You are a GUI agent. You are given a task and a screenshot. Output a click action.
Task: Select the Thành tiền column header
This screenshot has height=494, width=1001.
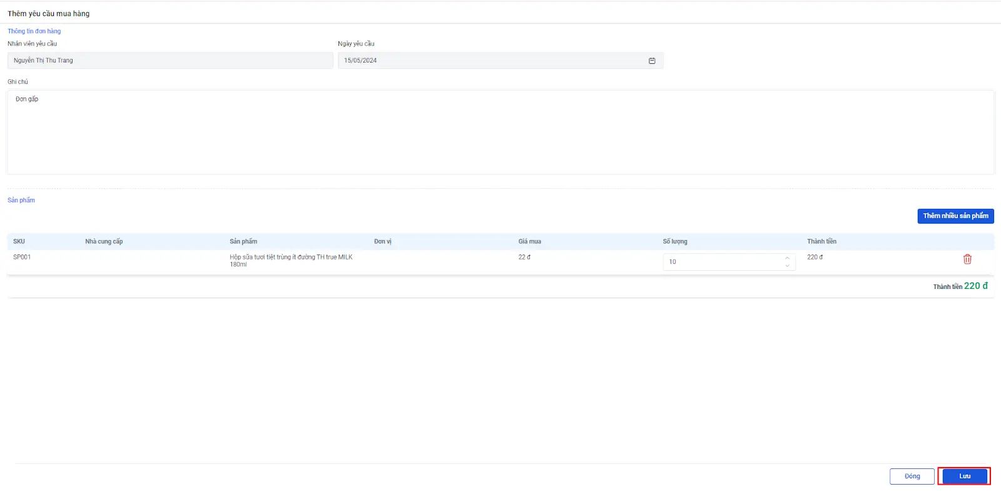pyautogui.click(x=821, y=241)
